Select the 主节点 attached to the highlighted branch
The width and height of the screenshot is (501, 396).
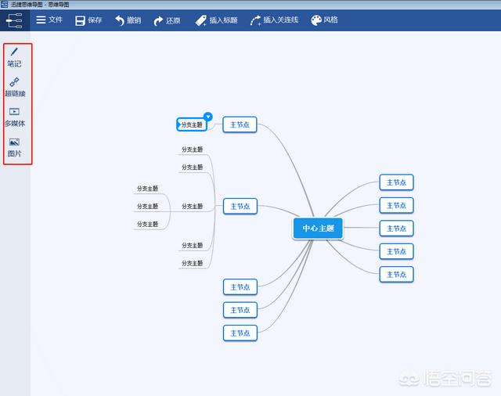coord(240,124)
